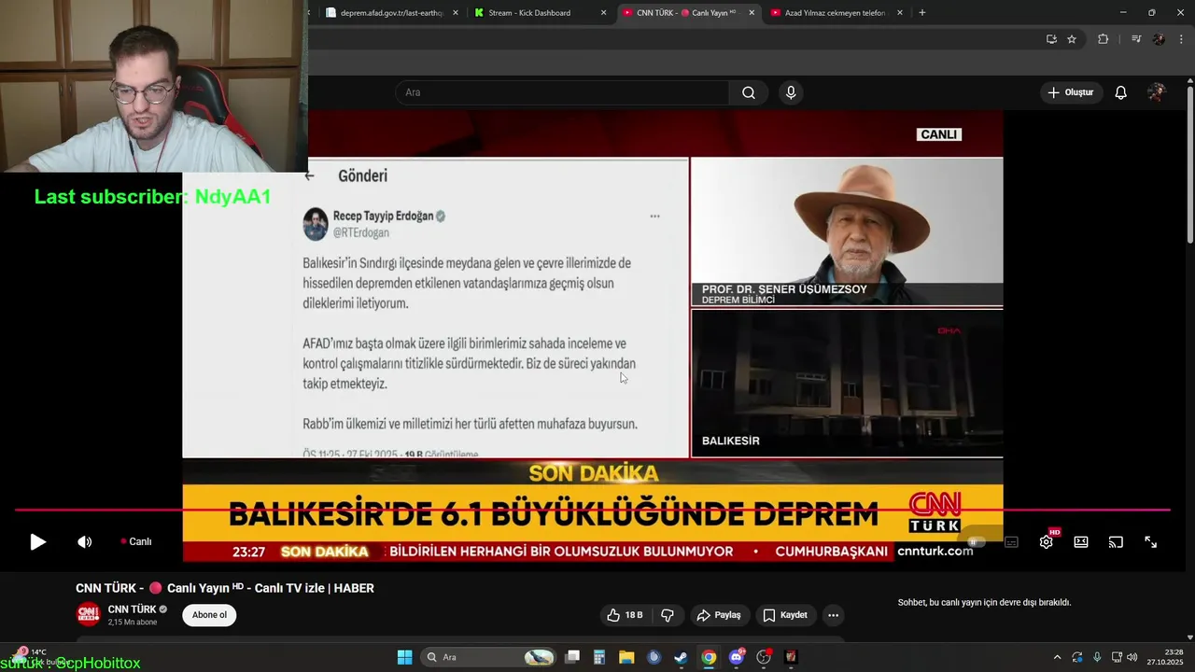Image resolution: width=1195 pixels, height=672 pixels.
Task: Open OBS Studio from taskbar
Action: 764,657
